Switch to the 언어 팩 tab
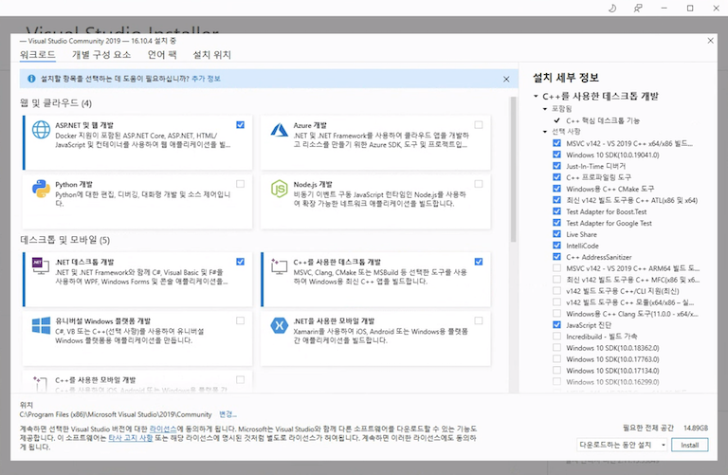 (162, 55)
